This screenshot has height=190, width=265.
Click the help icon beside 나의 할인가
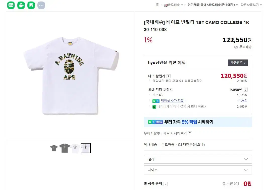(169, 76)
